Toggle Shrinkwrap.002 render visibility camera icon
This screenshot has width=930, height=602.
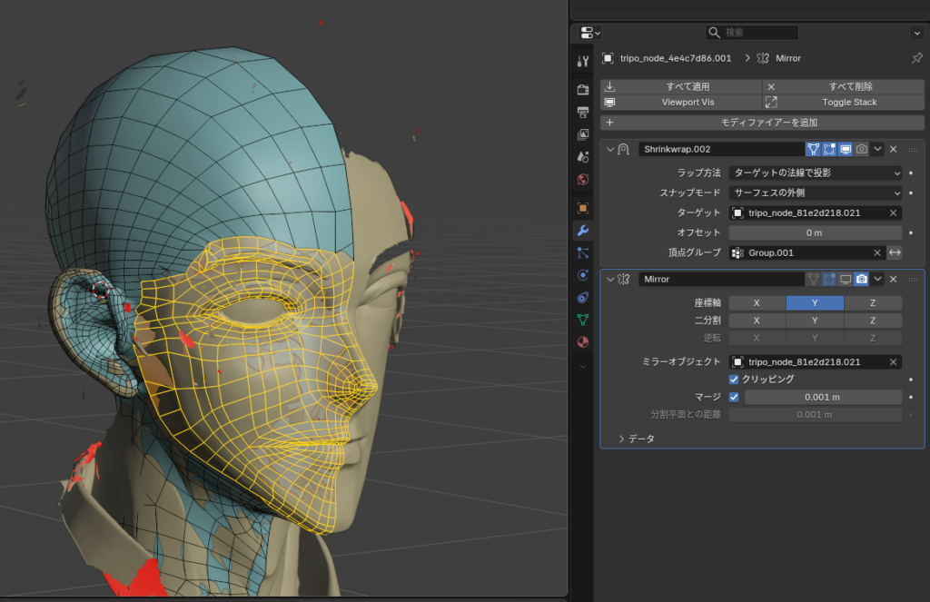pyautogui.click(x=862, y=149)
